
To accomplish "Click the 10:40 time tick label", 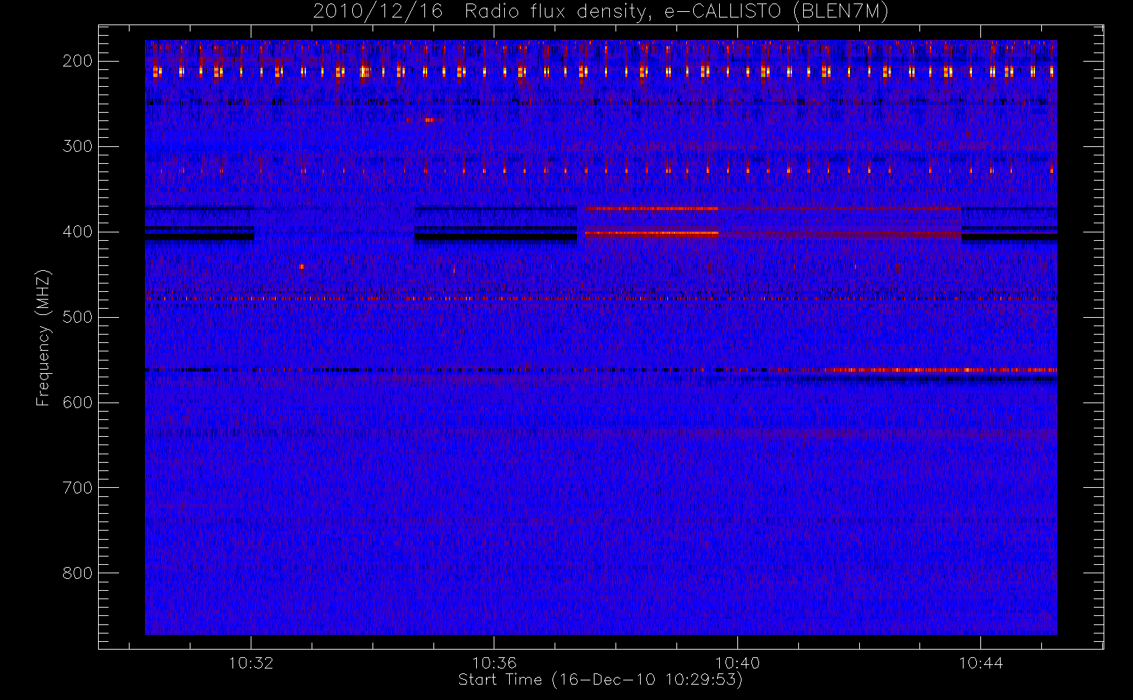I will click(737, 663).
